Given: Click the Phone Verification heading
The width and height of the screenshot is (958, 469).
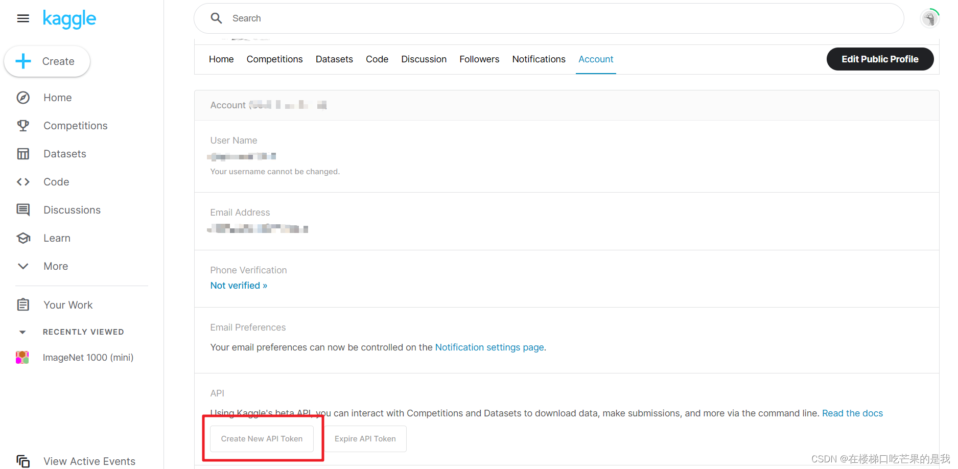Looking at the screenshot, I should (248, 270).
